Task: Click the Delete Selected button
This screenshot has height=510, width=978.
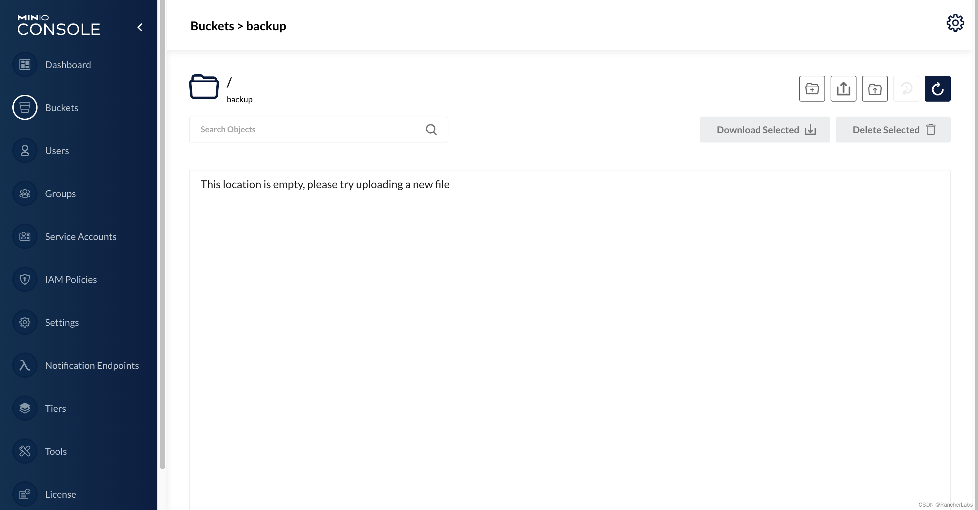Action: pos(893,130)
